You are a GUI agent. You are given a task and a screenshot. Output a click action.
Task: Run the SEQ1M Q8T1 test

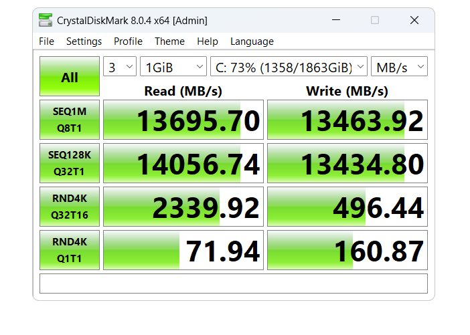(70, 120)
